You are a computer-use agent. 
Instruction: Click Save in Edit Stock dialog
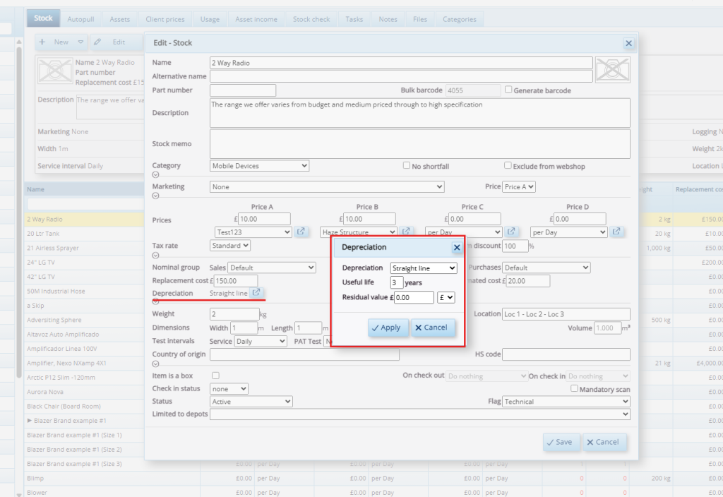click(561, 442)
